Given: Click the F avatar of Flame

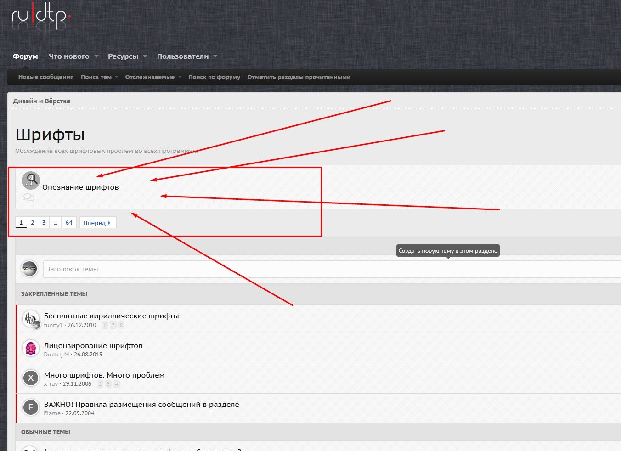Looking at the screenshot, I should tap(31, 407).
